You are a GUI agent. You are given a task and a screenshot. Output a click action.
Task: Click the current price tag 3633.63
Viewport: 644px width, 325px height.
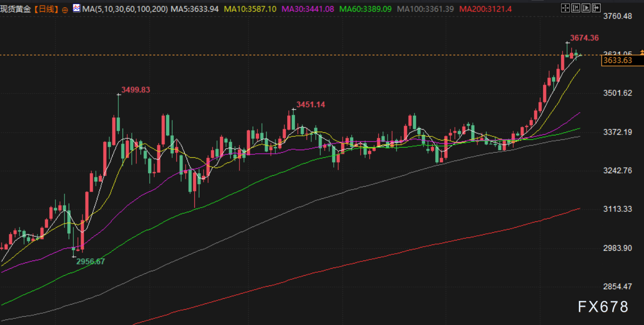(x=617, y=60)
